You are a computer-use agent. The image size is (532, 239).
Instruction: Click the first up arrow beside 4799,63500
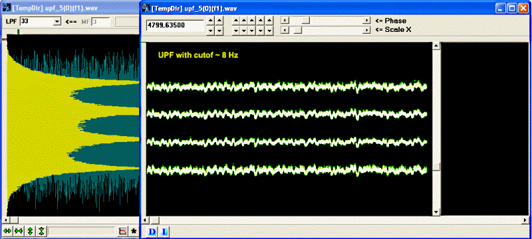(211, 21)
